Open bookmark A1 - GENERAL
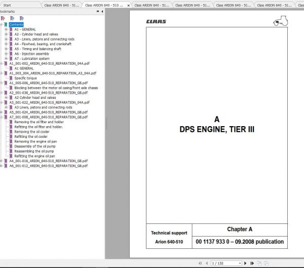 pos(25,29)
